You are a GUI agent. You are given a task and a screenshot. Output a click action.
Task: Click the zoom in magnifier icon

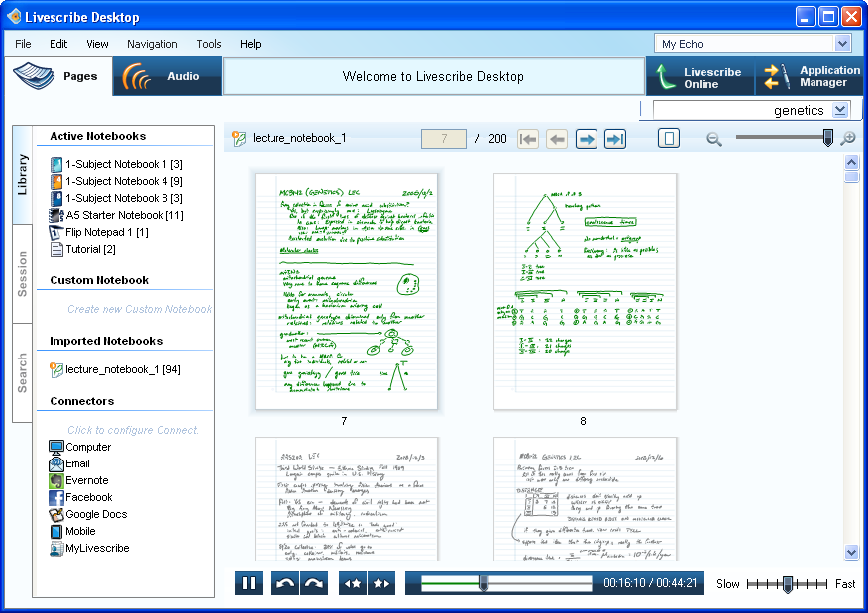(x=847, y=139)
